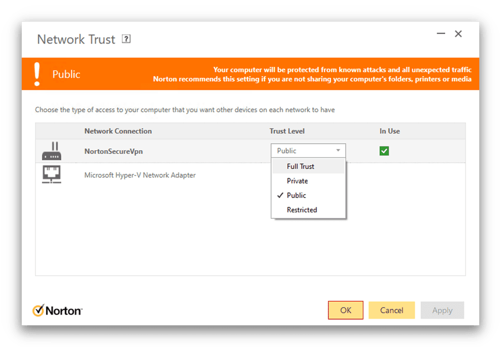Toggle the In Use checkbox for NortonSecureVpn
The width and height of the screenshot is (501, 347).
pos(384,151)
